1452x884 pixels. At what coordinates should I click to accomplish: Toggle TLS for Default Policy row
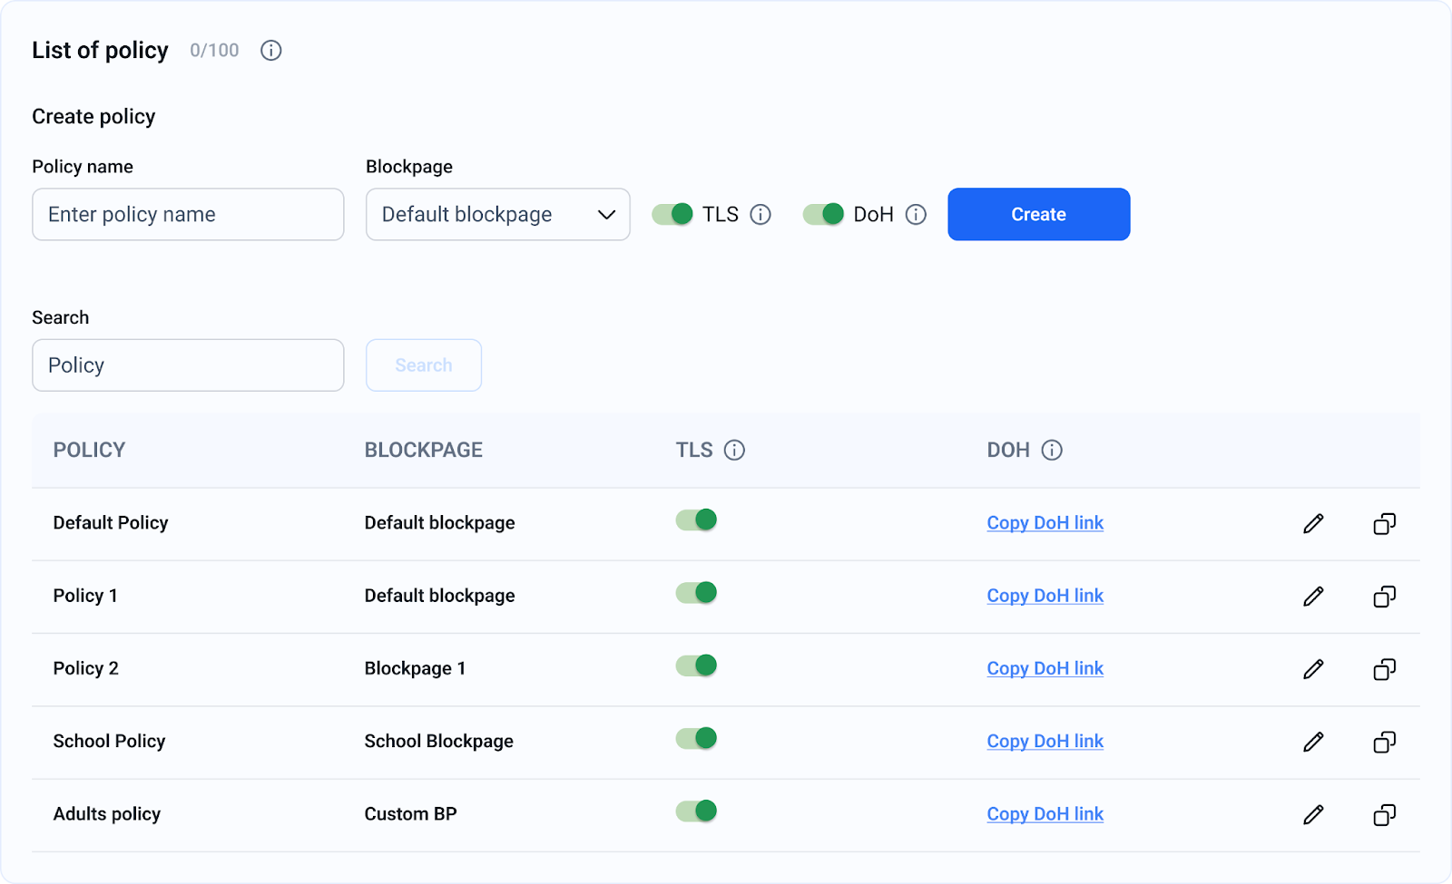696,520
